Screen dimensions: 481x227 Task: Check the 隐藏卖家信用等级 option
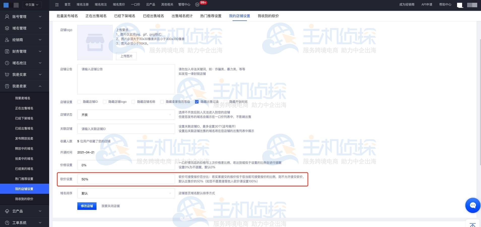(162, 102)
